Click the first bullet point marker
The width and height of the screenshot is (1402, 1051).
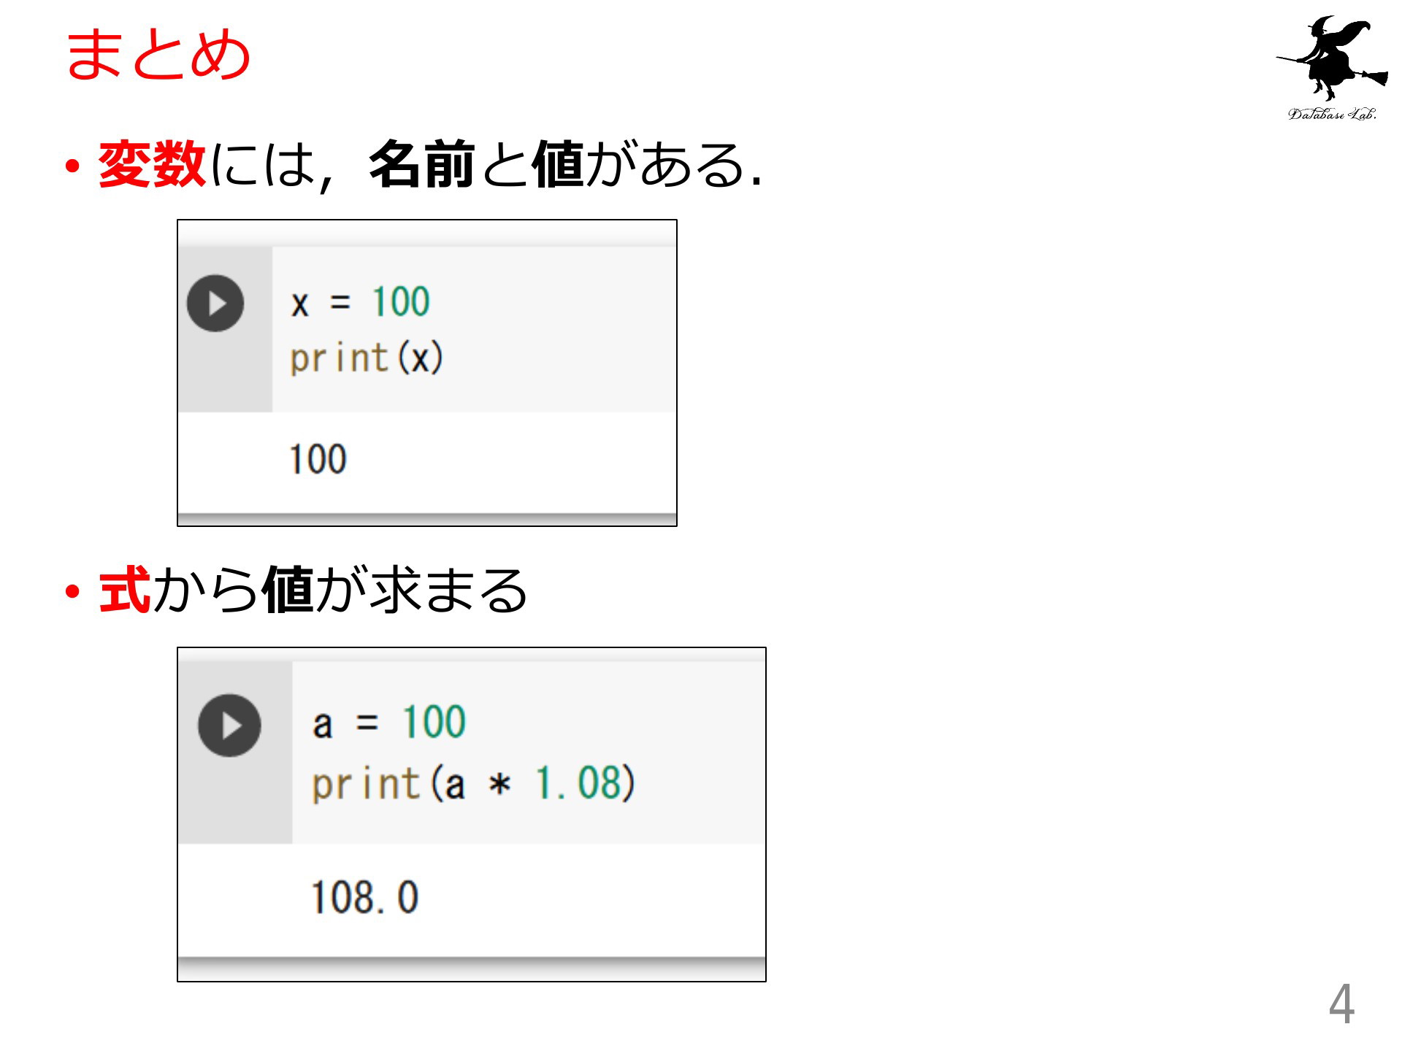[72, 167]
